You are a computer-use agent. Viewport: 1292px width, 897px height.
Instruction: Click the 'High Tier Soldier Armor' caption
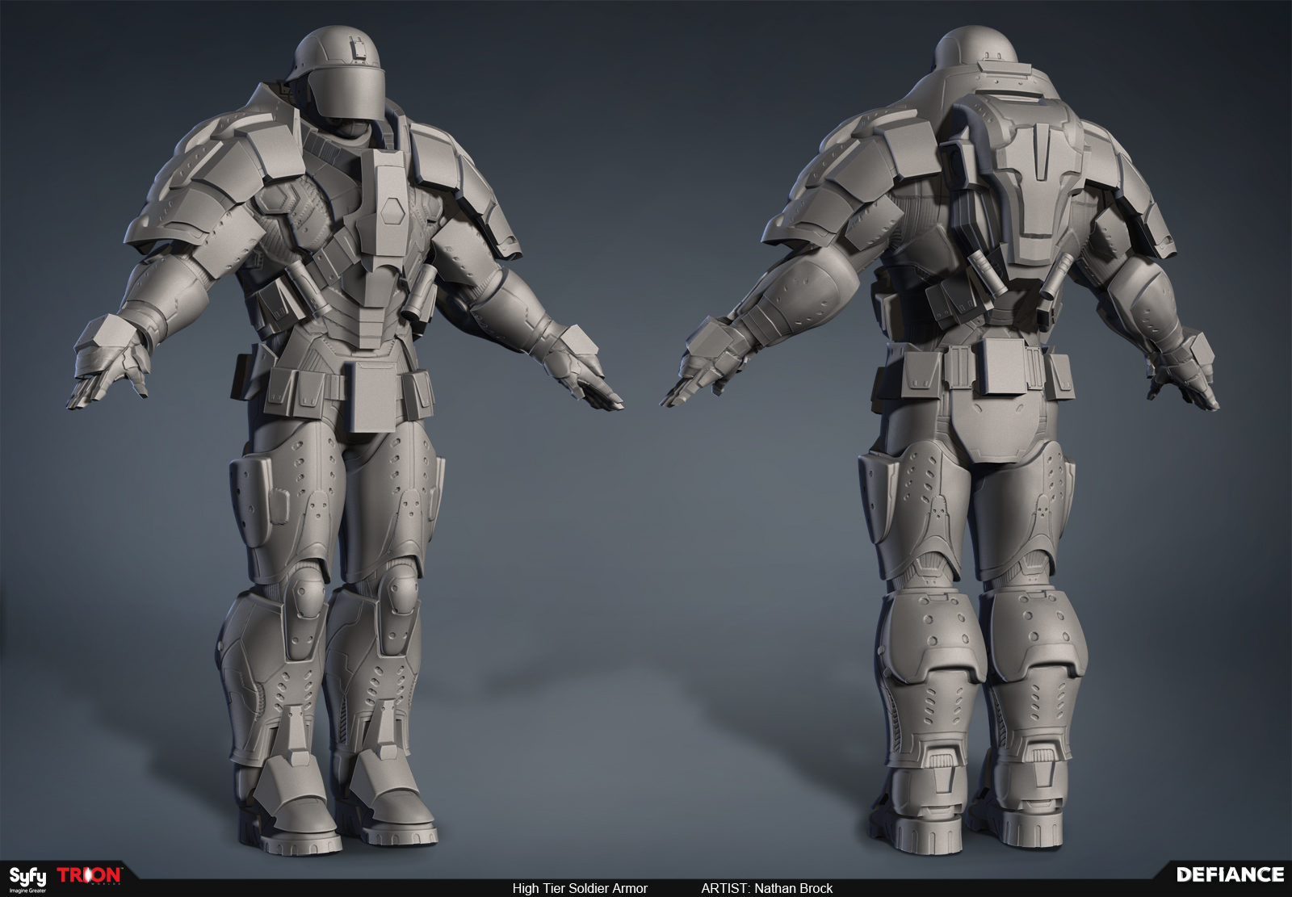tap(580, 888)
